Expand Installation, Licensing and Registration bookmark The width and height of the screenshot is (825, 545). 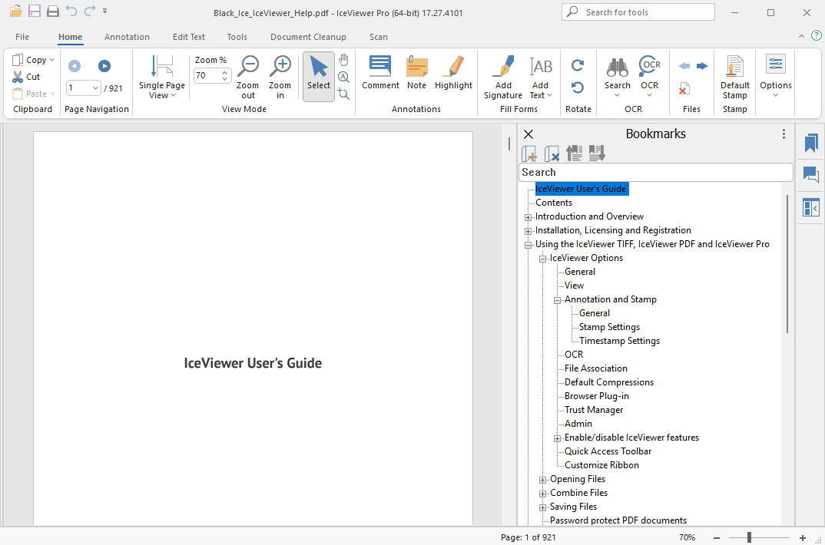(x=528, y=231)
